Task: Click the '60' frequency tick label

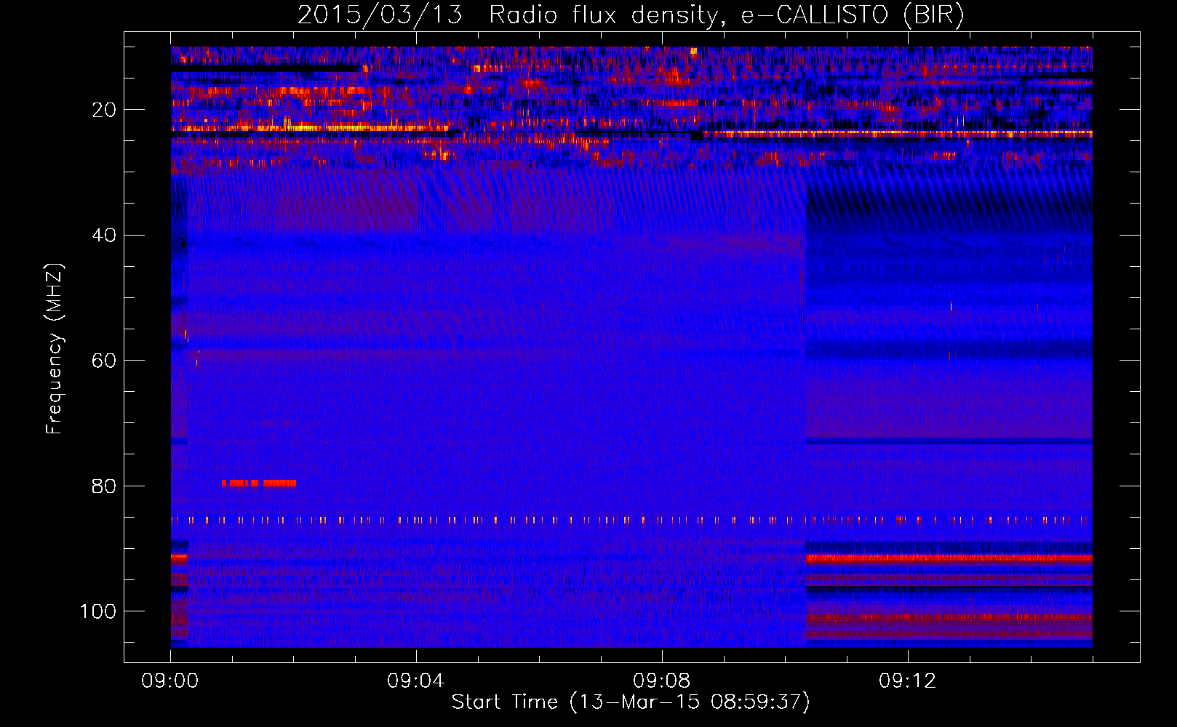Action: point(105,361)
